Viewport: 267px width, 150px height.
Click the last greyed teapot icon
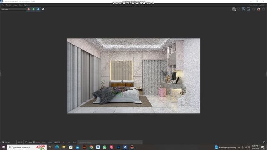click(264, 9)
